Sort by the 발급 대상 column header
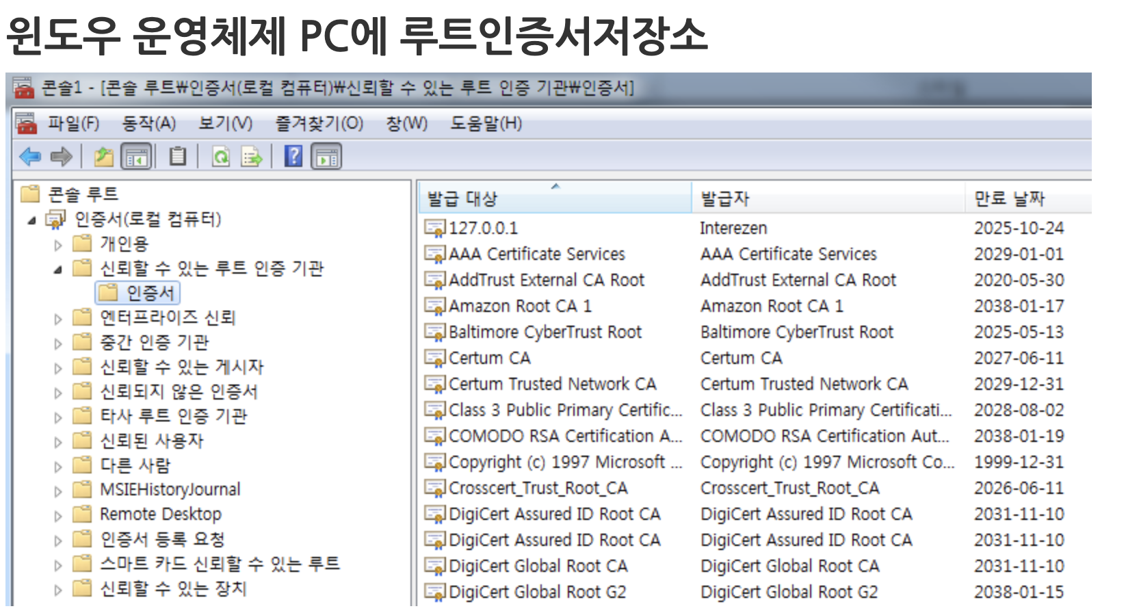1126x613 pixels. click(555, 198)
